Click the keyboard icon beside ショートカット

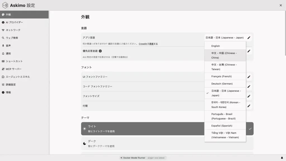click(3, 61)
